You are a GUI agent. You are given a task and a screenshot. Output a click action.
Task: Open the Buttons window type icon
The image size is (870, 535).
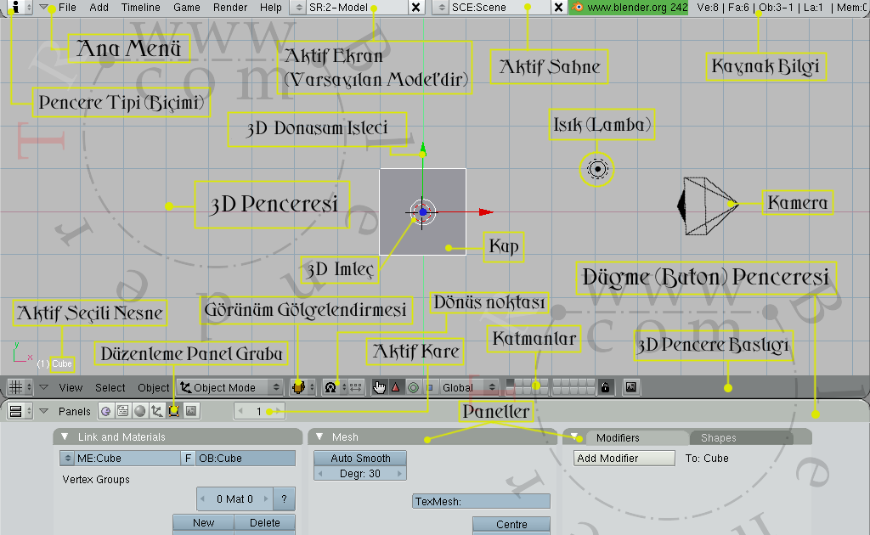(x=20, y=411)
